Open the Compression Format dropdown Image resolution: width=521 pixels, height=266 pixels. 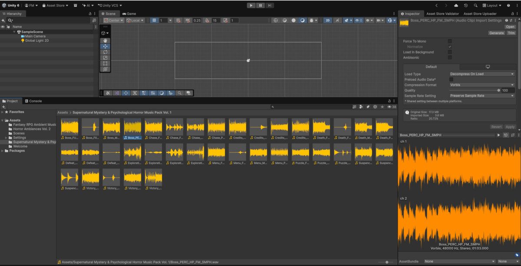tap(482, 85)
